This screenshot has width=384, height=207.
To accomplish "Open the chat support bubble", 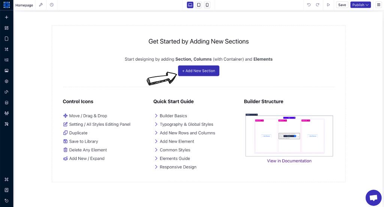I will click(373, 198).
